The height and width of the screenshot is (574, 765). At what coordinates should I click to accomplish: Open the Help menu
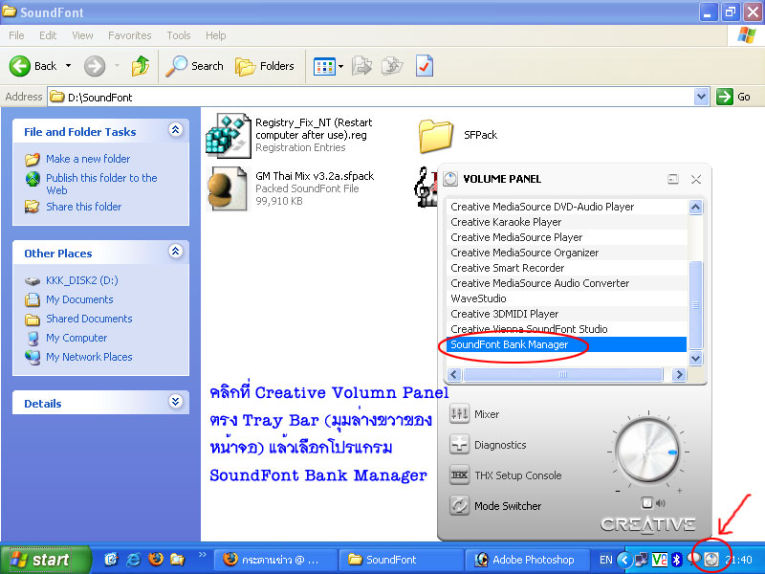pyautogui.click(x=216, y=35)
